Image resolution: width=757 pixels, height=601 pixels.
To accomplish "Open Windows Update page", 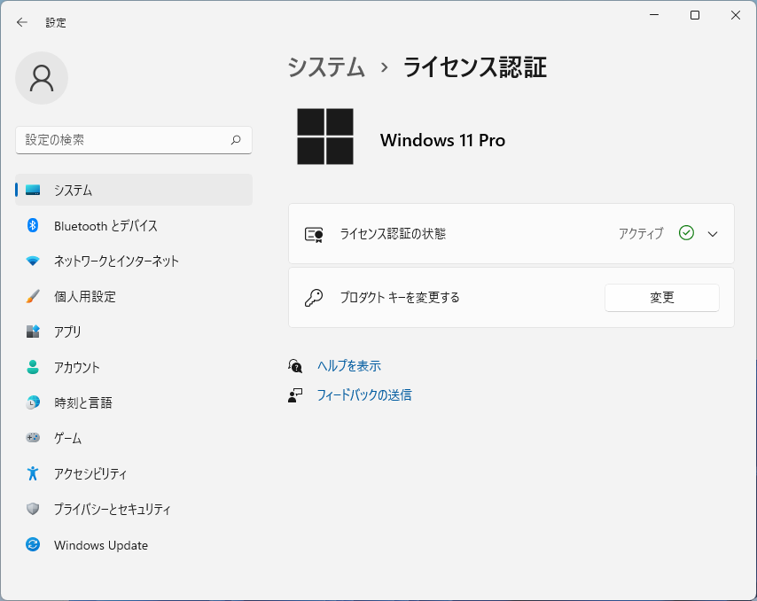I will [x=134, y=544].
